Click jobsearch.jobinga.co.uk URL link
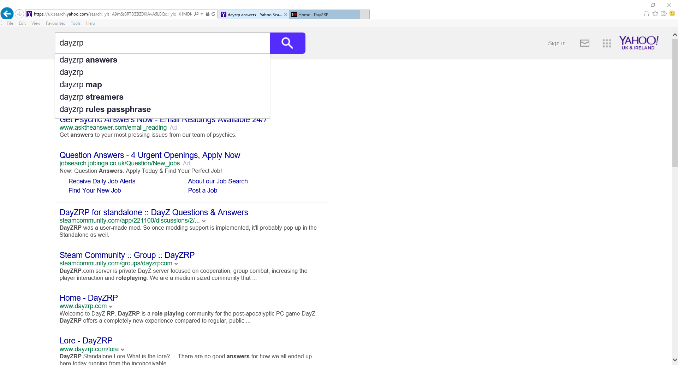Screen dimensions: 678x365 (x=120, y=163)
